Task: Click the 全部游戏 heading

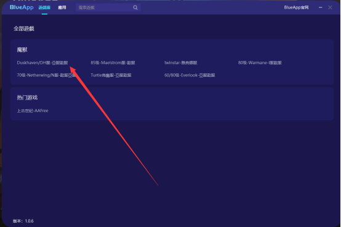Action: tap(24, 29)
